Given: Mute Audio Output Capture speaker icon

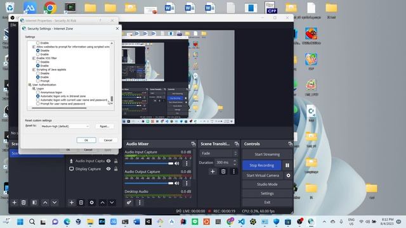Looking at the screenshot, I should coord(177,183).
